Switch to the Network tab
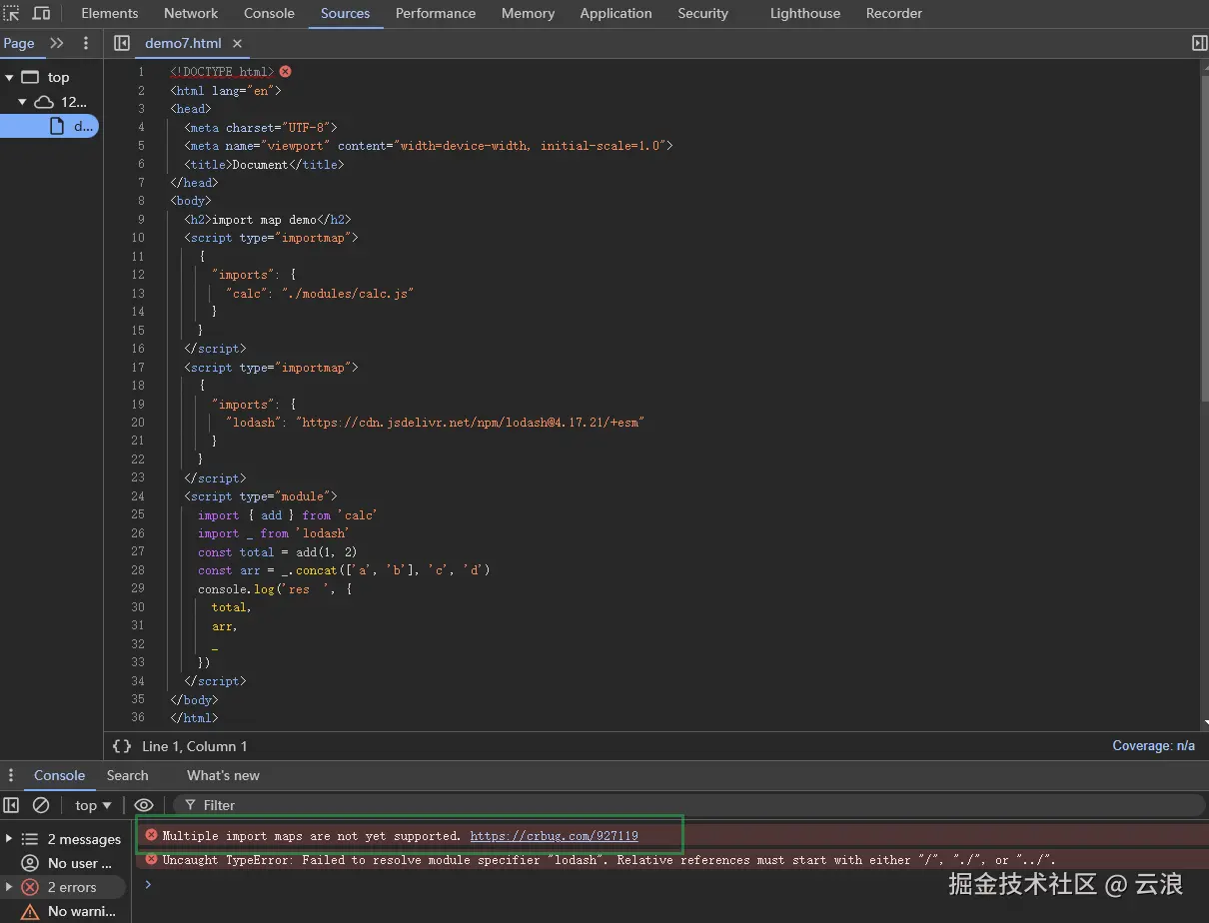Viewport: 1209px width, 923px height. coord(191,13)
